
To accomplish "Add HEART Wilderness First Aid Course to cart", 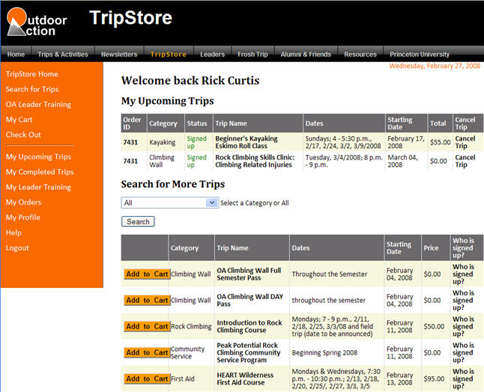I will [x=147, y=379].
